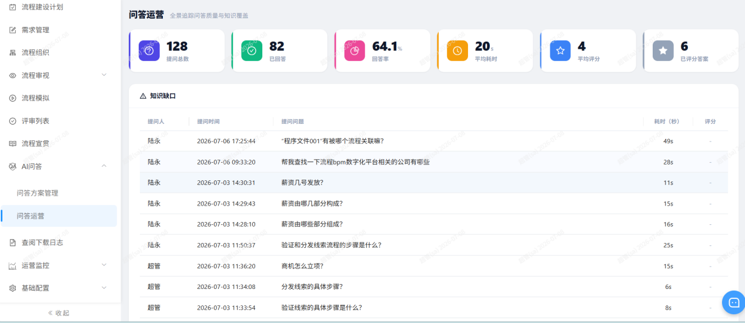Click the AI问答 sidebar icon
This screenshot has height=323, width=745.
pos(13,166)
